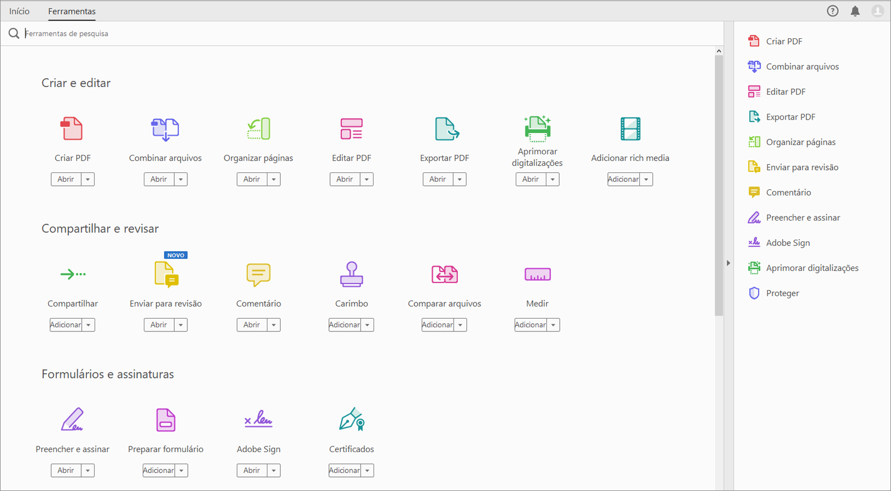Click Adicionar button under Preparar formulário
Image resolution: width=891 pixels, height=491 pixels.
point(159,471)
